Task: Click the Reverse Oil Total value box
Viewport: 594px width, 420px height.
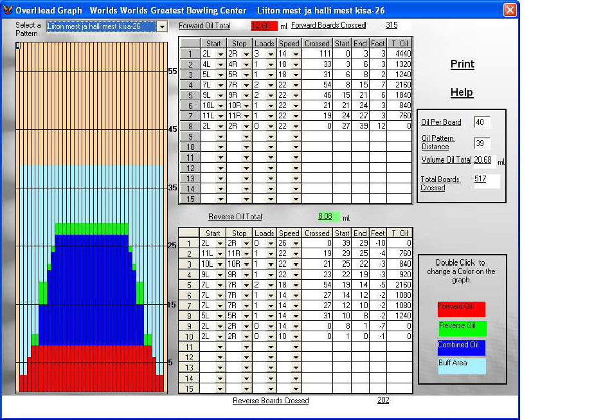Action: click(328, 217)
